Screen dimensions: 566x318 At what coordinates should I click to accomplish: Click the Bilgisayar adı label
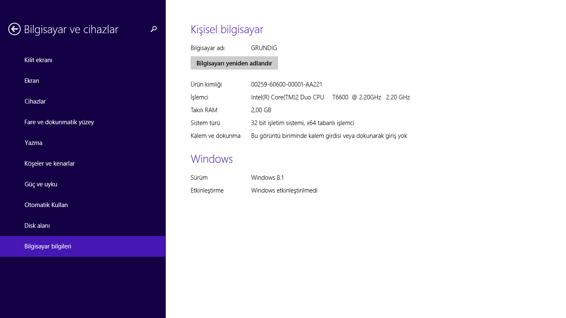pyautogui.click(x=208, y=48)
